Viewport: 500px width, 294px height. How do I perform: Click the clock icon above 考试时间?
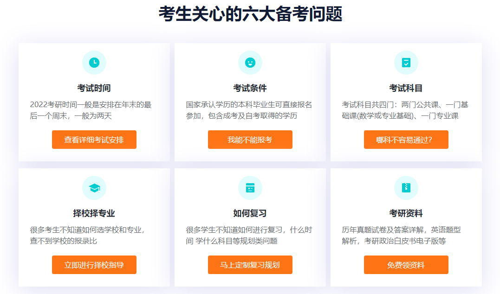pos(94,62)
